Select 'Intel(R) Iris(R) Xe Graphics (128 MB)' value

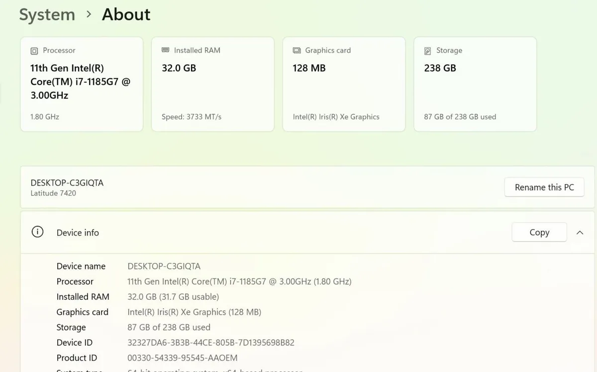[195, 312]
